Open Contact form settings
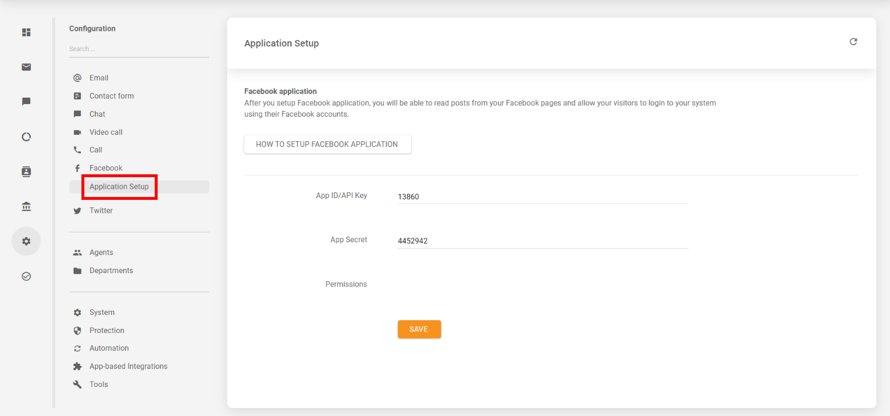This screenshot has height=416, width=890. click(x=111, y=96)
